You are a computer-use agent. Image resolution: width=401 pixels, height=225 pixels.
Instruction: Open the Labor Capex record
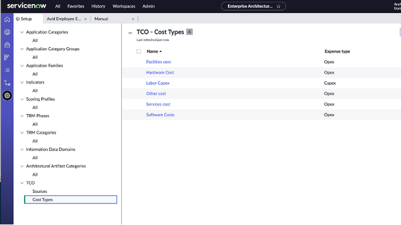158,83
